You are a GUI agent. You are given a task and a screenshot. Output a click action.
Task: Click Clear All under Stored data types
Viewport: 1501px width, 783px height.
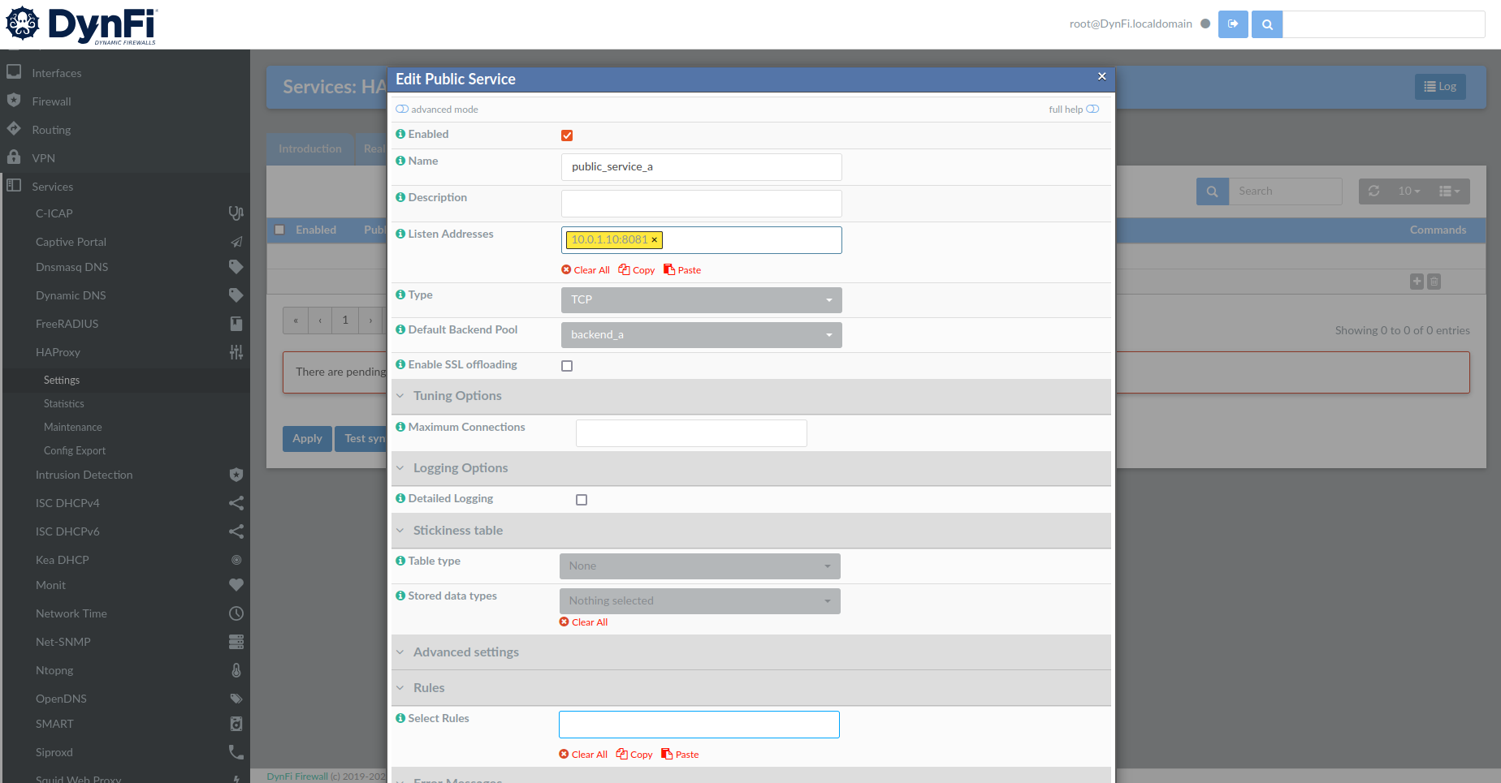coord(583,622)
